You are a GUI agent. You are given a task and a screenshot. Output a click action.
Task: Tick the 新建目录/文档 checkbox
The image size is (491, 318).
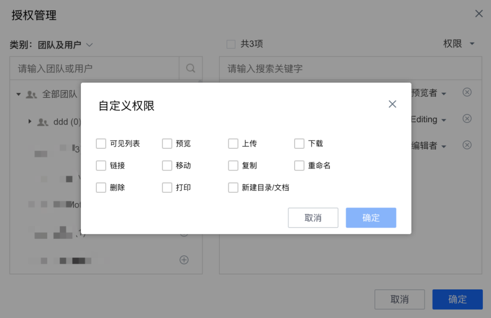pos(233,188)
